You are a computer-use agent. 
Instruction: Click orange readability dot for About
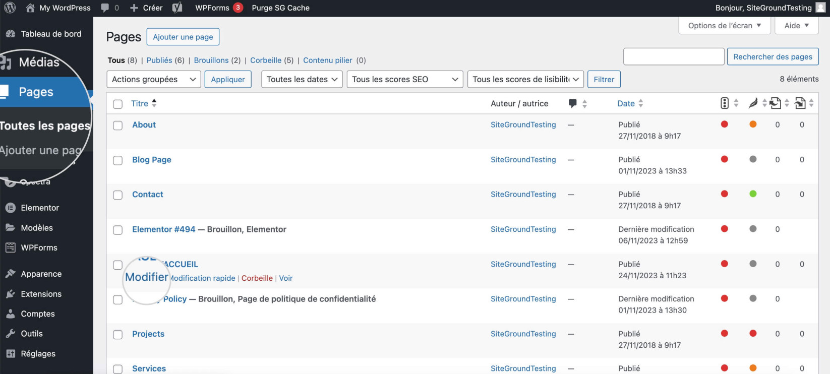pos(753,124)
